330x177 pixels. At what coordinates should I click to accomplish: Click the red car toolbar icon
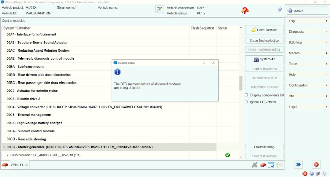(263, 165)
